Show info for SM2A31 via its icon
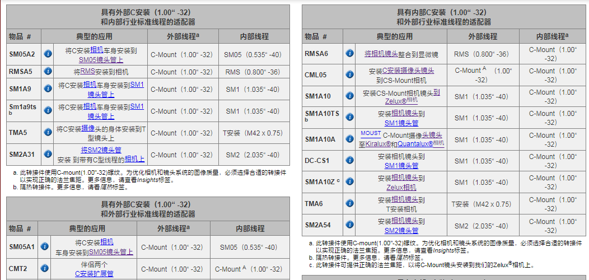The image size is (589, 280). [x=48, y=155]
